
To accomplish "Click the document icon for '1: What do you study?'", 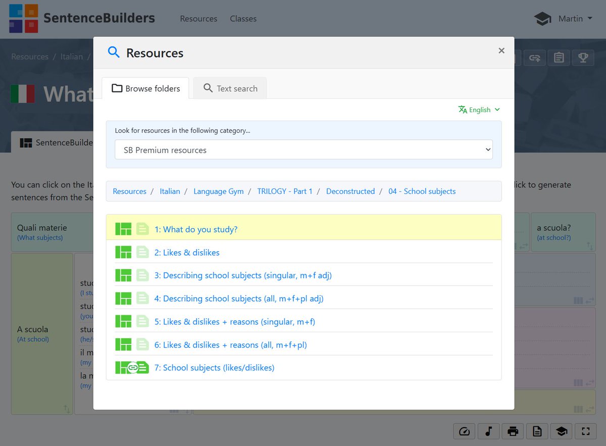I will pyautogui.click(x=142, y=229).
